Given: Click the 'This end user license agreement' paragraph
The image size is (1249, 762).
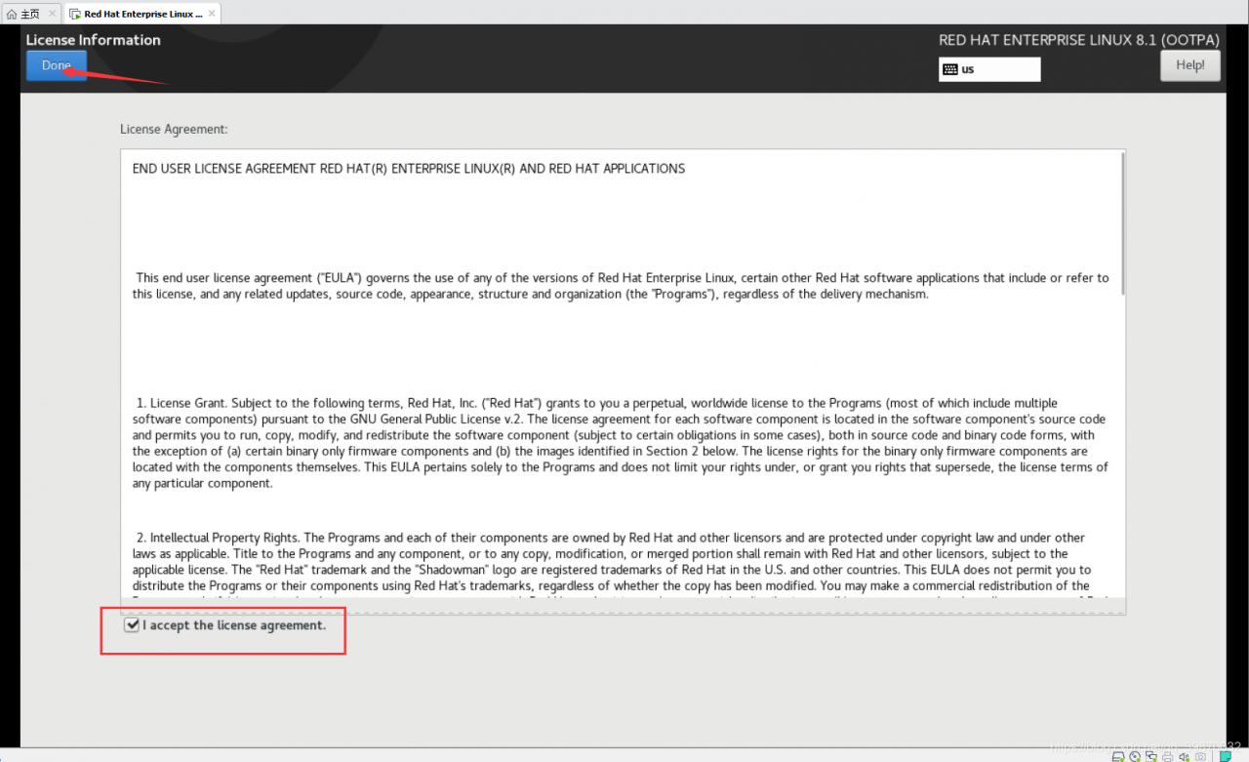Looking at the screenshot, I should (x=621, y=286).
